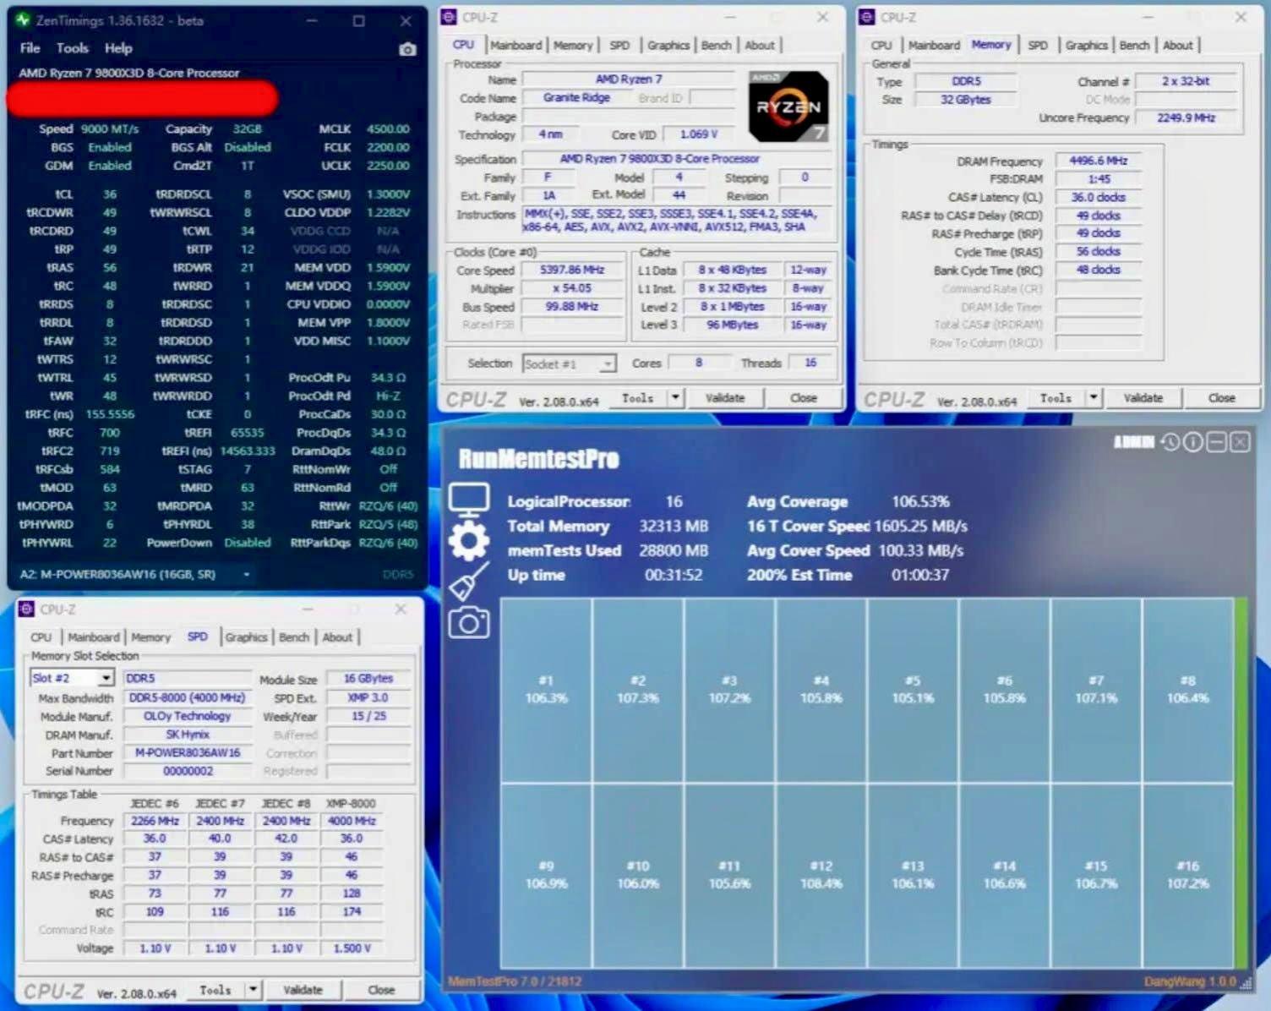Expand Tools arrow in CPU-Z Memory window
The height and width of the screenshot is (1011, 1271).
[1094, 398]
